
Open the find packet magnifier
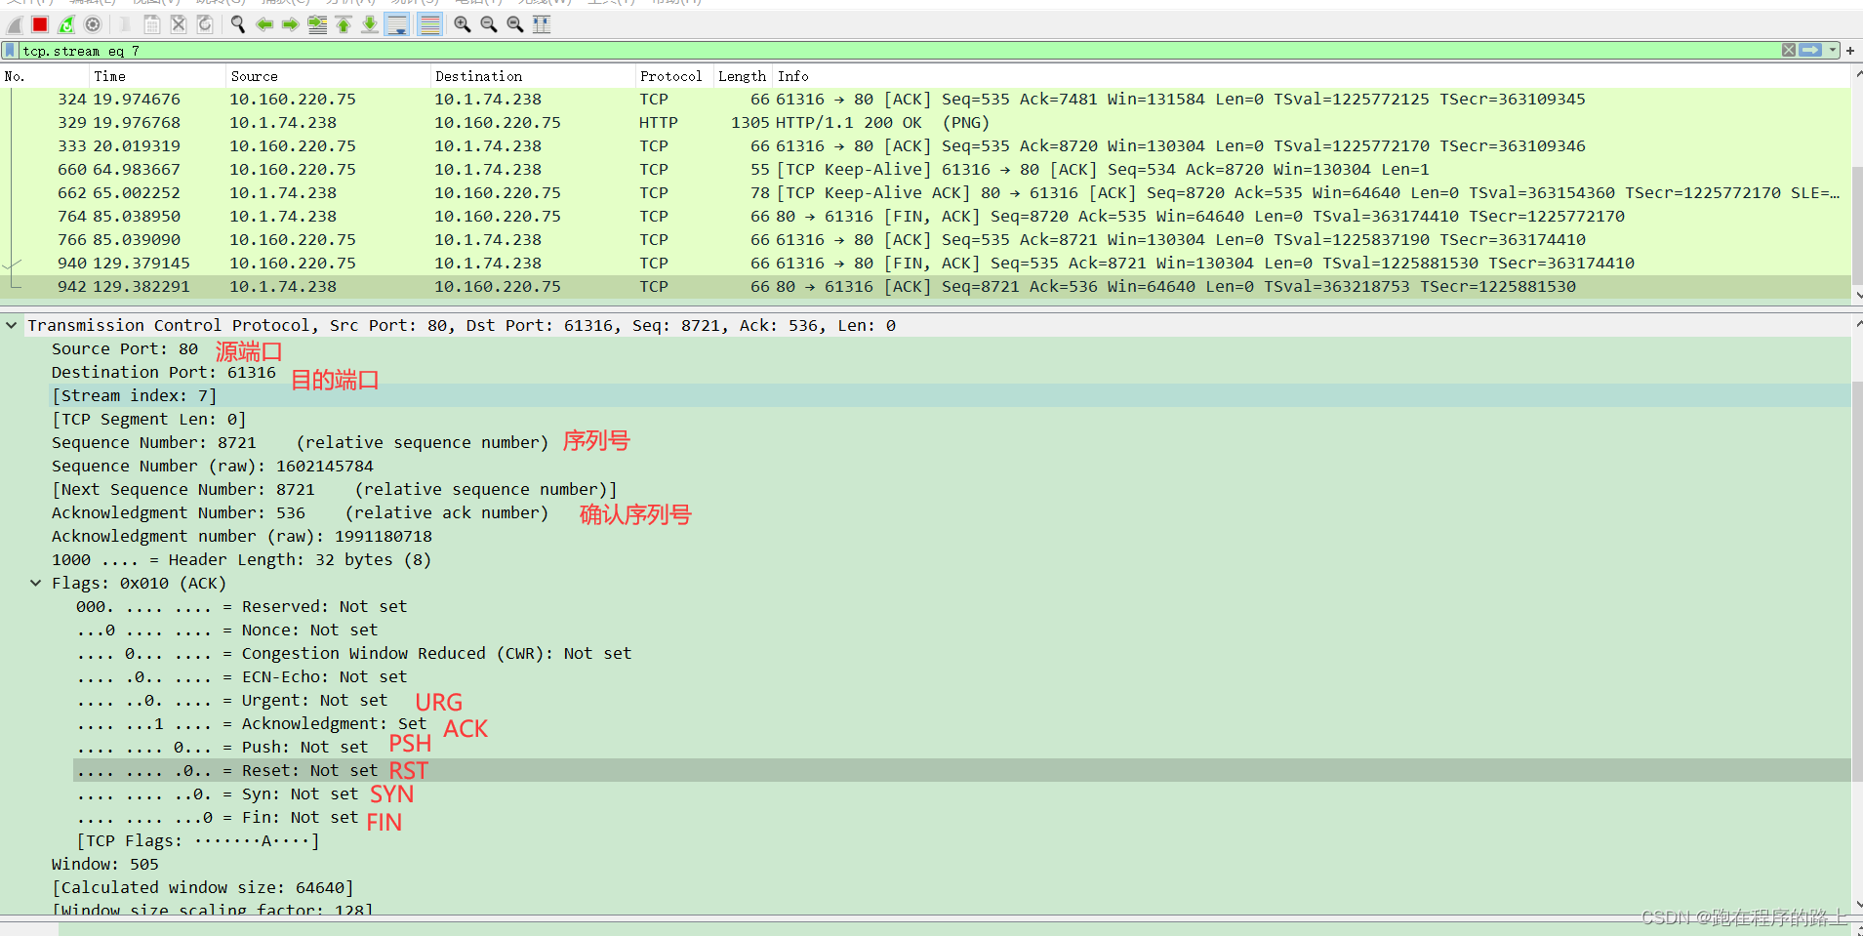tap(238, 24)
